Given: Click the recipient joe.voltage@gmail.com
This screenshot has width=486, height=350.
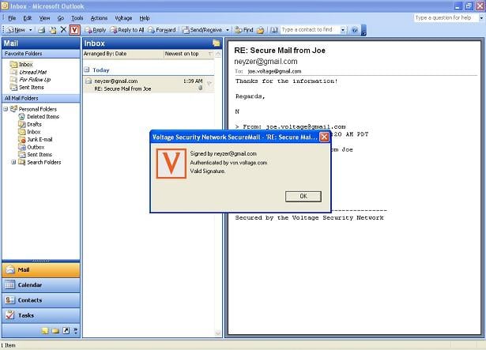Looking at the screenshot, I should [x=274, y=71].
